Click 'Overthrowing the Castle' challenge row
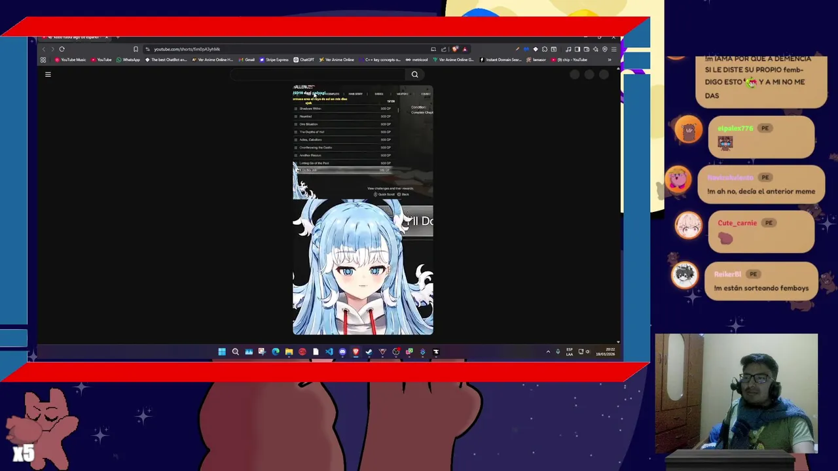The image size is (838, 471). tap(344, 148)
